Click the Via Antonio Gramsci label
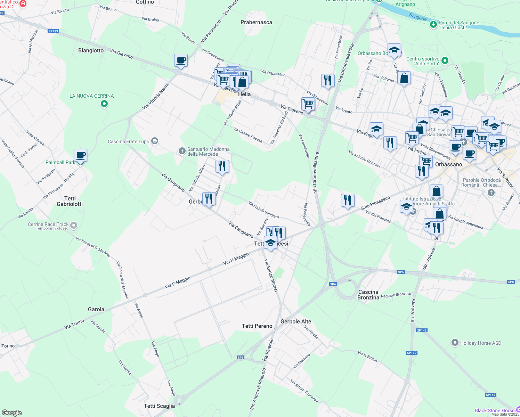Screen dimensions: 520x417 364,159
